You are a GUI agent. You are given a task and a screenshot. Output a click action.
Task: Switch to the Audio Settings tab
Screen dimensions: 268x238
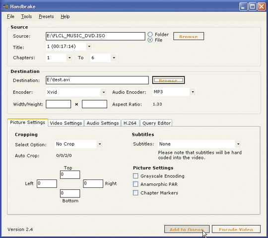[x=103, y=123]
